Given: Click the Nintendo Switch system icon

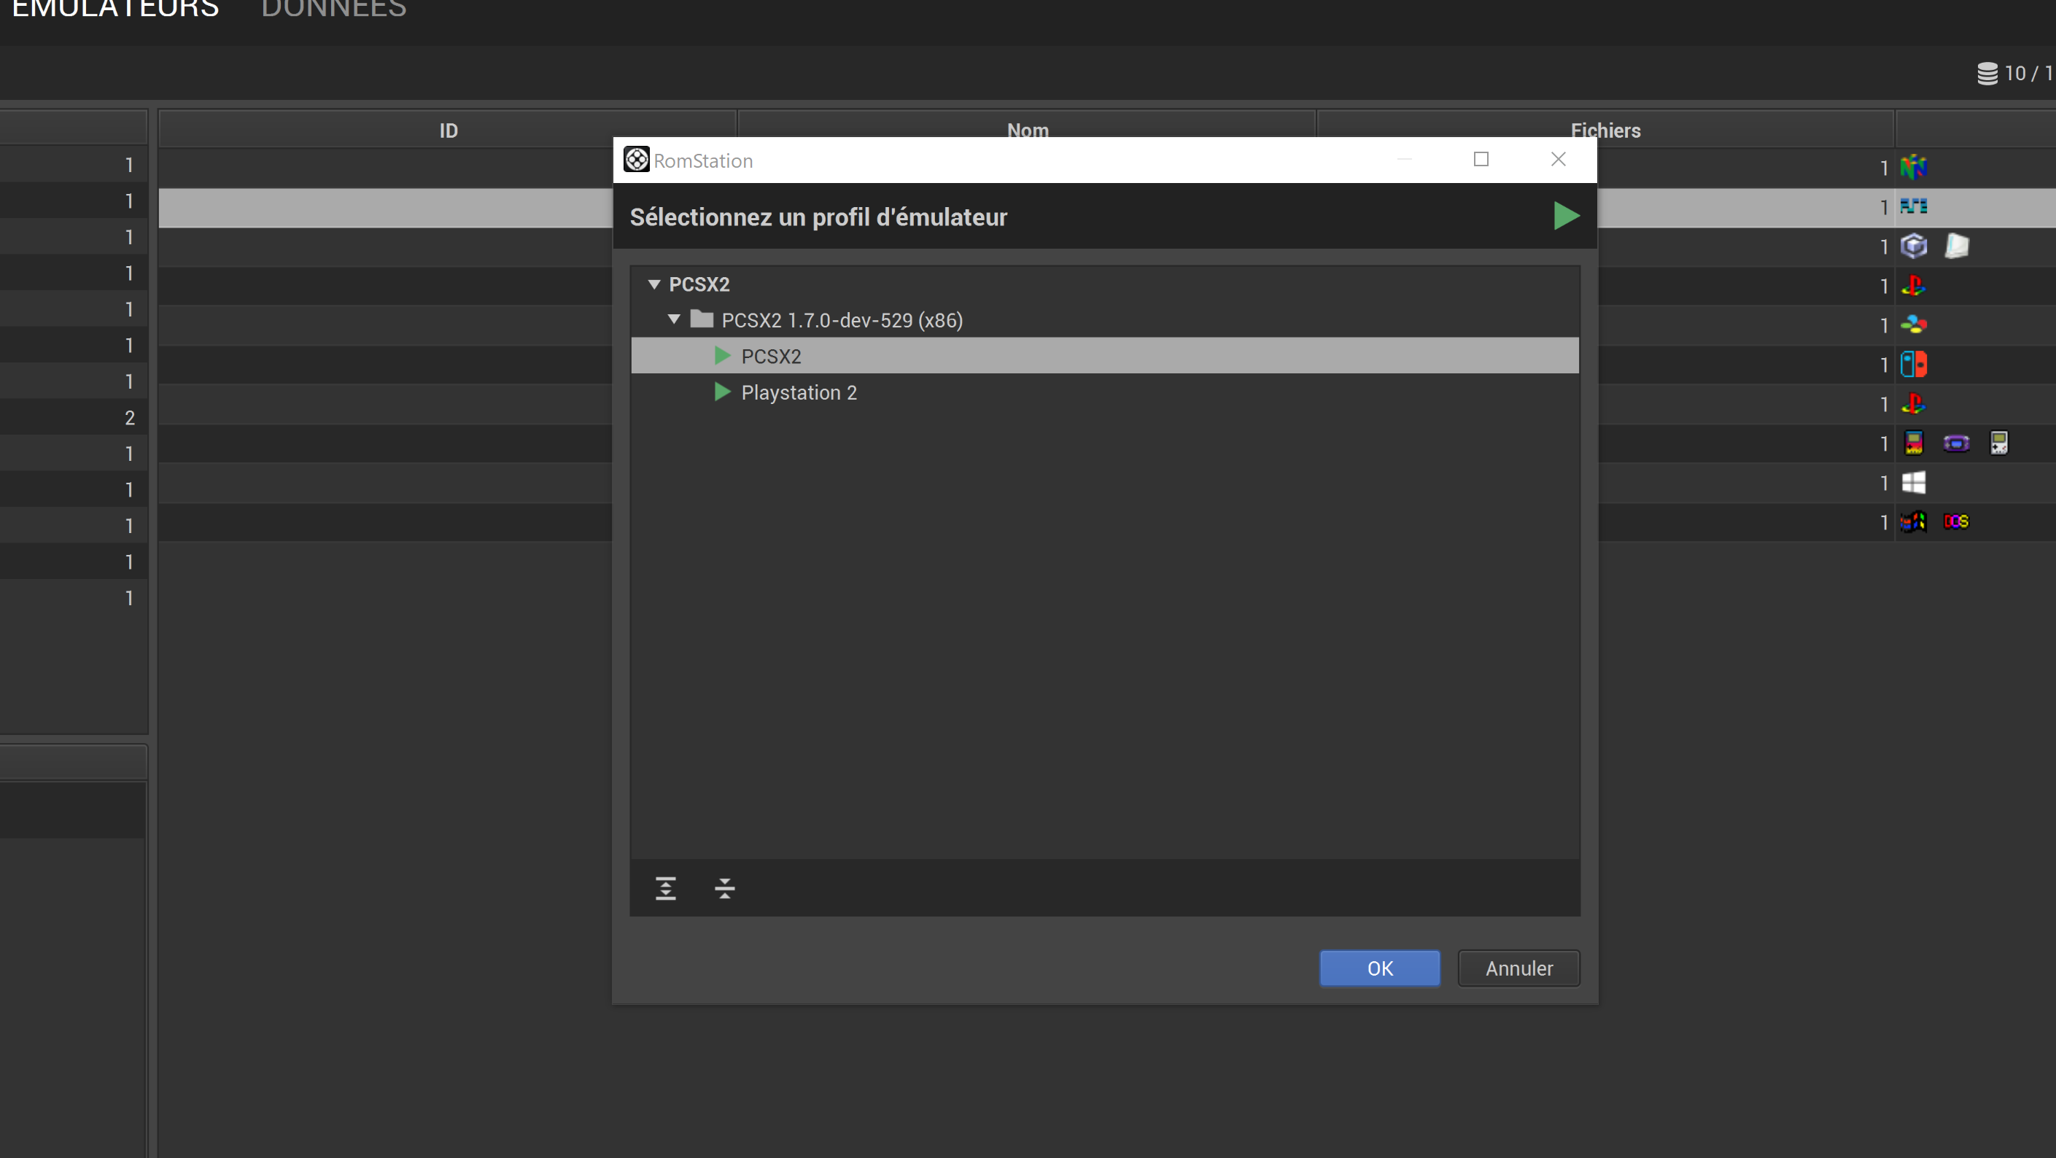Looking at the screenshot, I should click(x=1913, y=364).
